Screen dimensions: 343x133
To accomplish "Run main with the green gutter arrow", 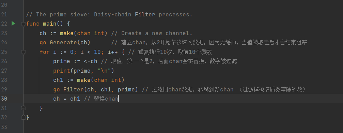I will [13, 24].
